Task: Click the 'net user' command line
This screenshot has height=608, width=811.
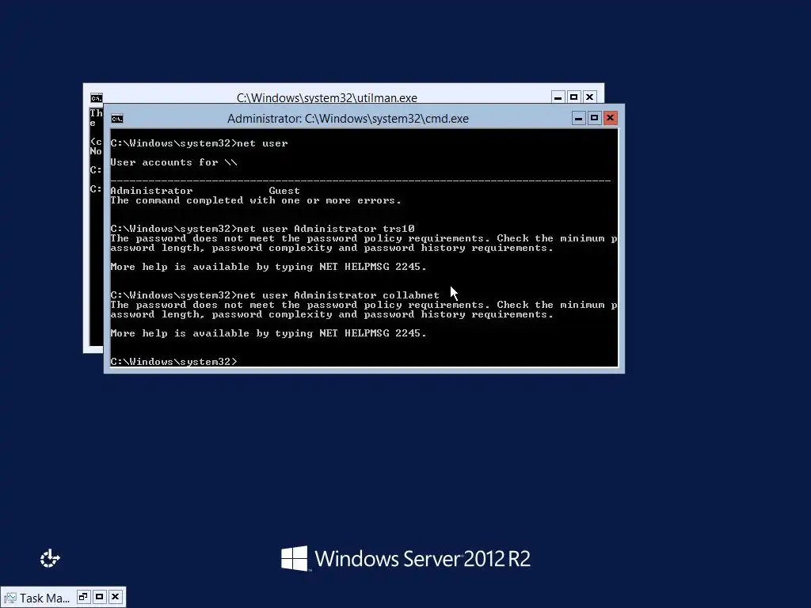Action: (x=199, y=143)
